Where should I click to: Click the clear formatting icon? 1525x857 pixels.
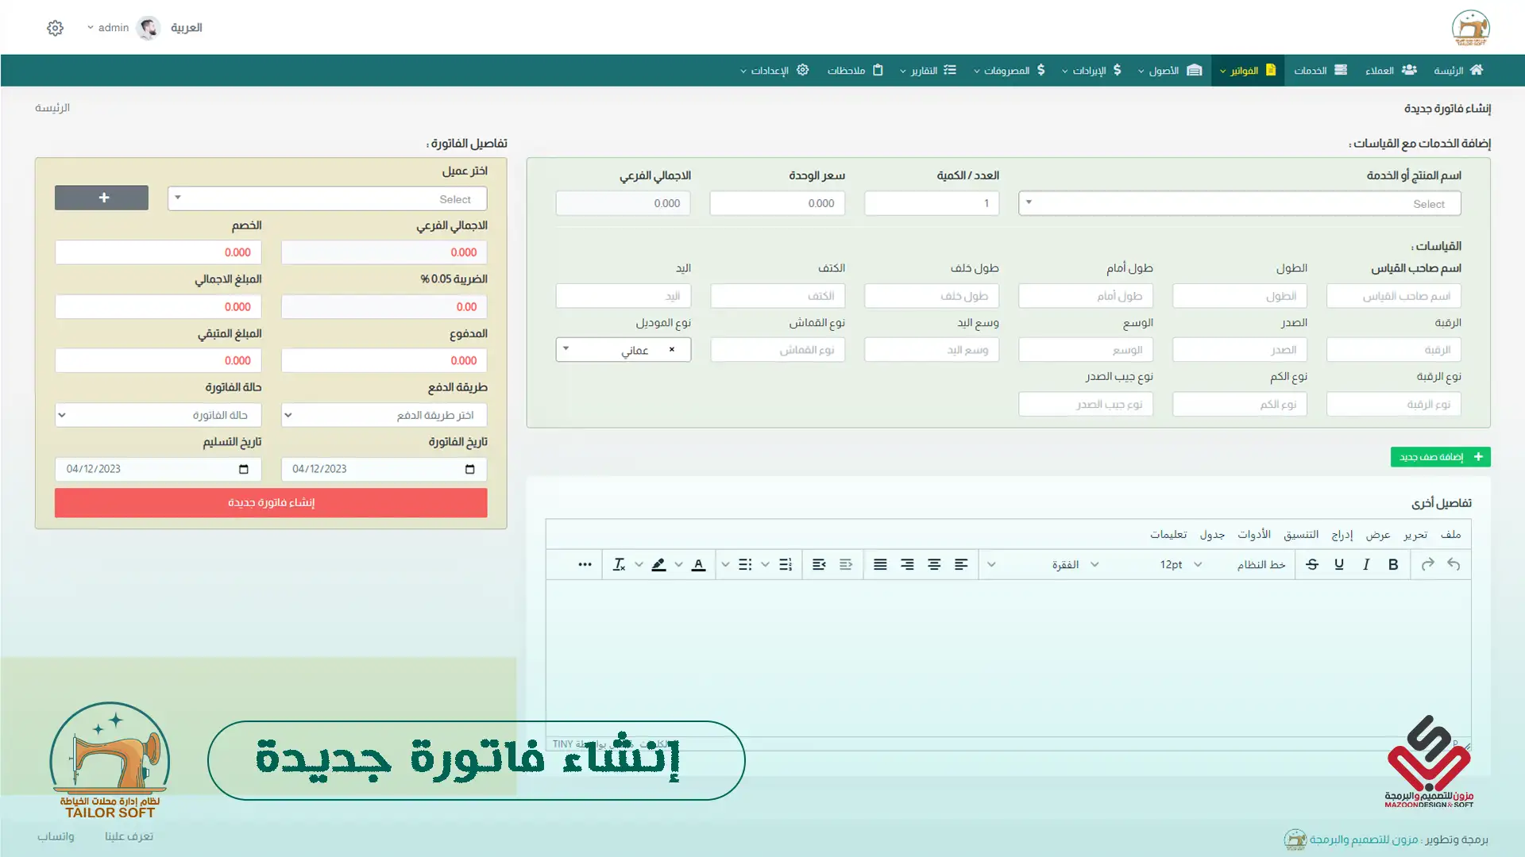[619, 564]
